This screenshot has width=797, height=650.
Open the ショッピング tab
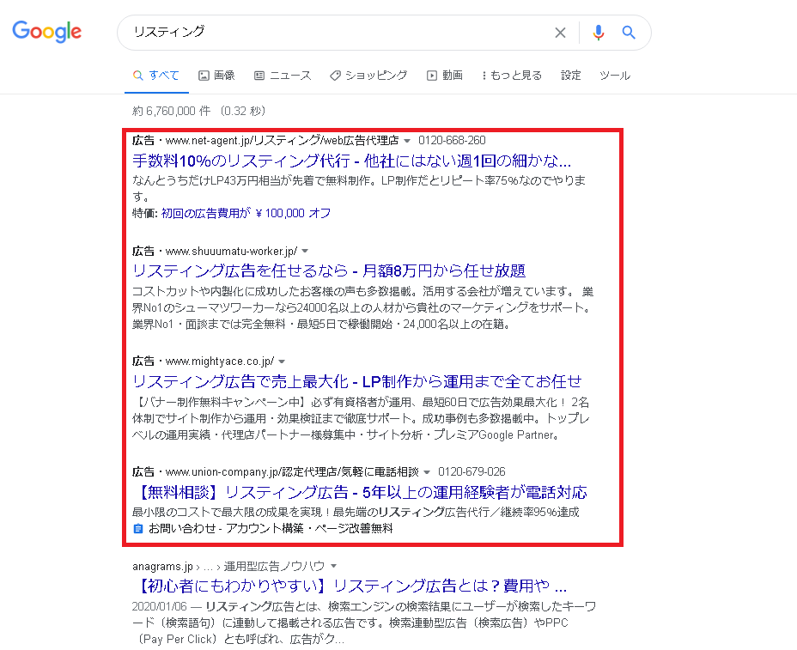[368, 76]
